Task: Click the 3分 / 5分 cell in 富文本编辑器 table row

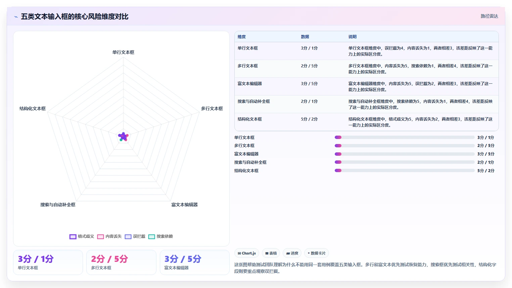Action: (309, 84)
